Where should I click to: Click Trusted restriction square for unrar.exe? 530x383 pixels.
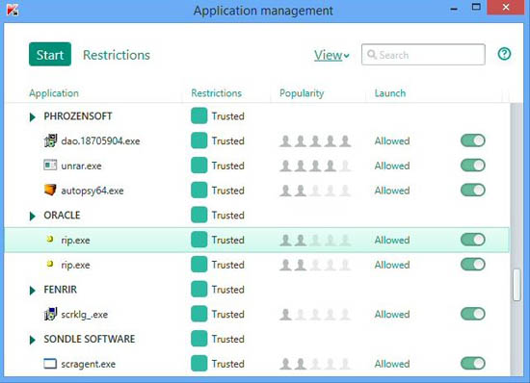pyautogui.click(x=199, y=166)
